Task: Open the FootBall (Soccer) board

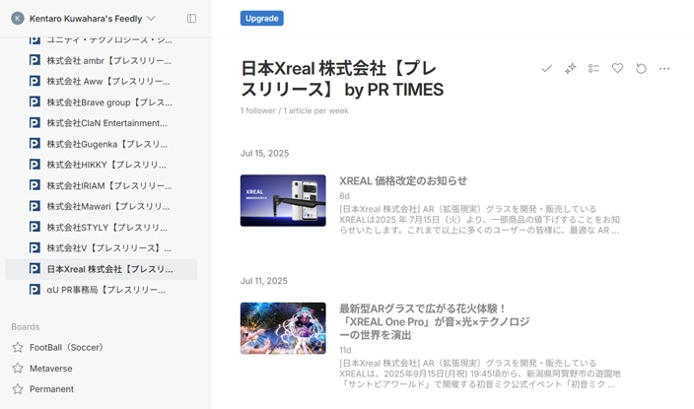Action: [66, 348]
